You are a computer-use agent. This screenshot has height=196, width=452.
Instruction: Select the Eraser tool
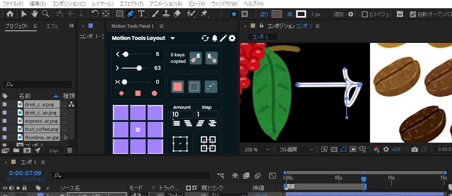point(177,13)
